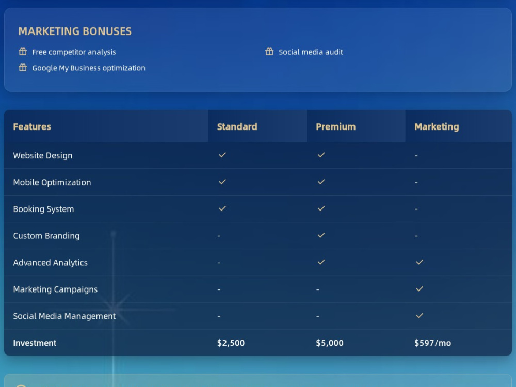Click Premium checkmark in Booking System row
The height and width of the screenshot is (387, 516).
pos(321,208)
